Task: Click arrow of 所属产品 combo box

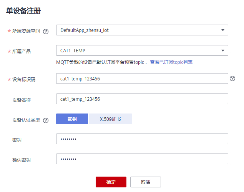Action: (223, 50)
